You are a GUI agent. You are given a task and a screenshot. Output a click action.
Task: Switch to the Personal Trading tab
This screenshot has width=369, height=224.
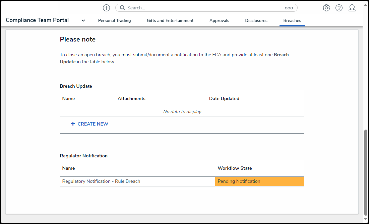(x=114, y=20)
